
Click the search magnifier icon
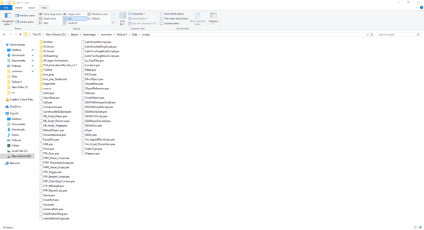click(418, 35)
